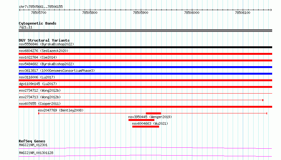This screenshot has height=160, width=281.
Task: Open the nsv1022764 (Coe2014) label
Action: 38,57
